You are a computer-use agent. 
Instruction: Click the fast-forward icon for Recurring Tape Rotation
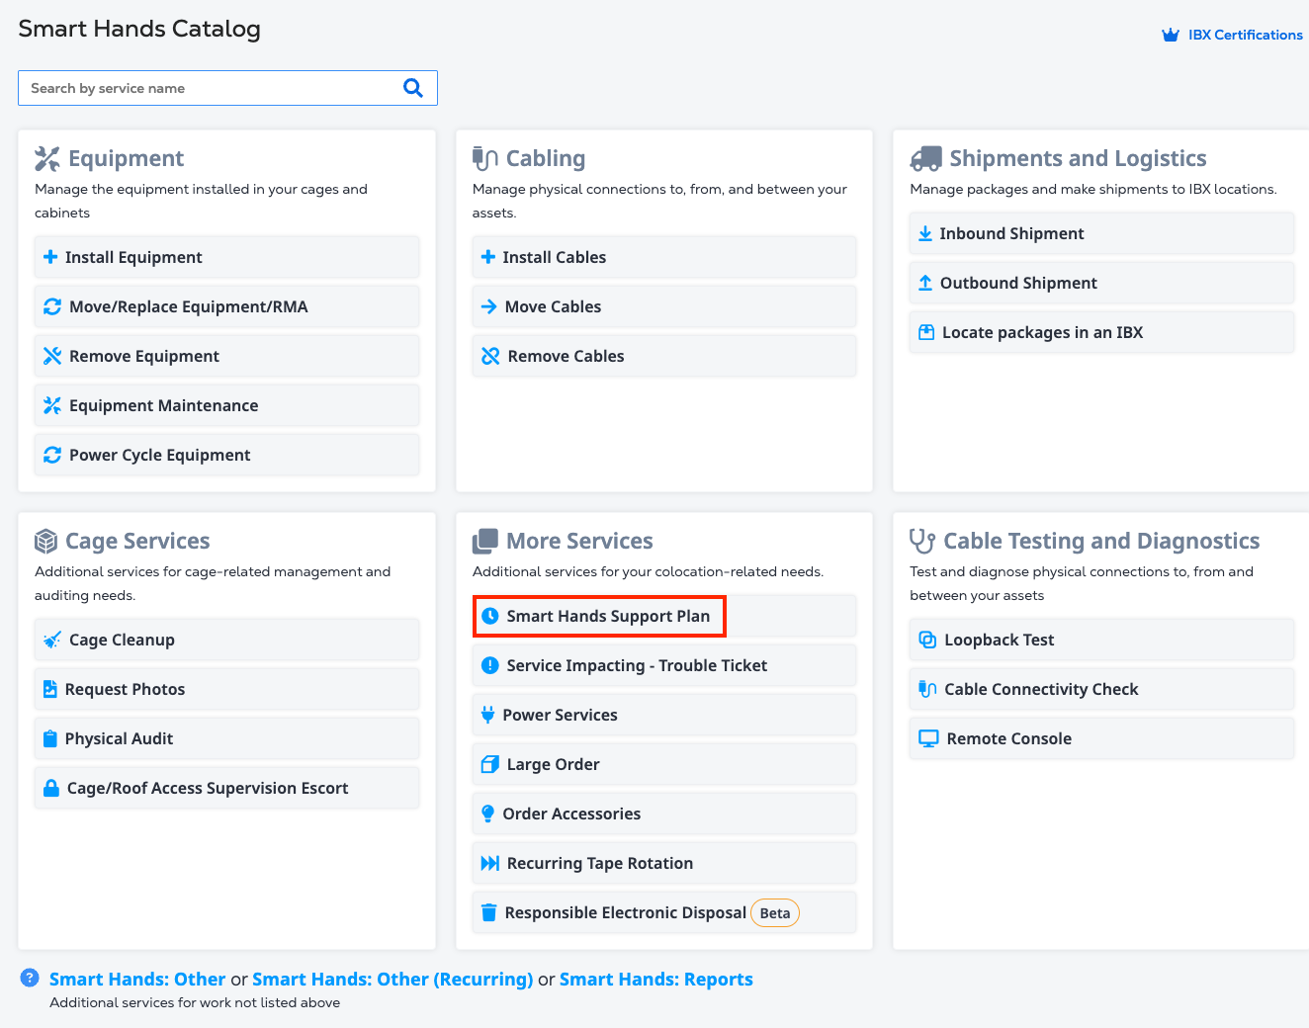click(490, 863)
